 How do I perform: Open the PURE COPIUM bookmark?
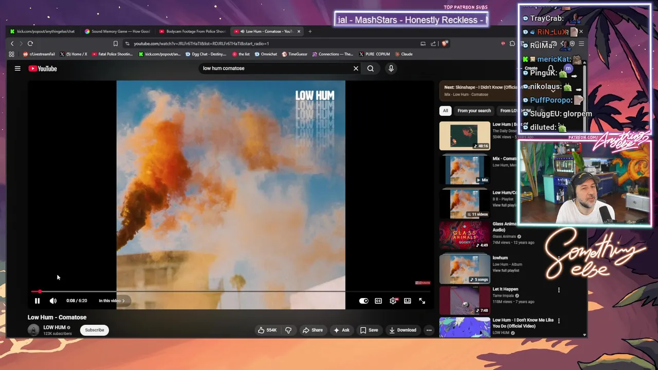374,54
